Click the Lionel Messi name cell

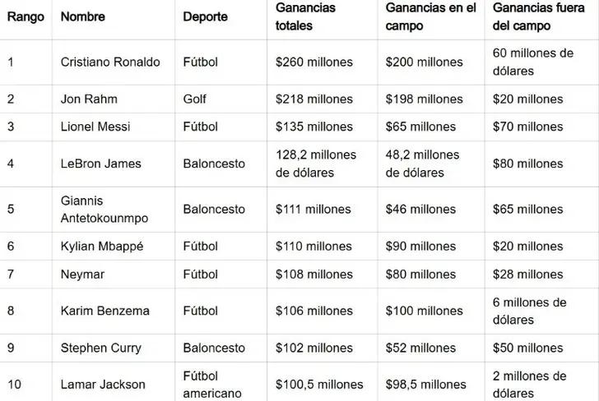pos(95,127)
